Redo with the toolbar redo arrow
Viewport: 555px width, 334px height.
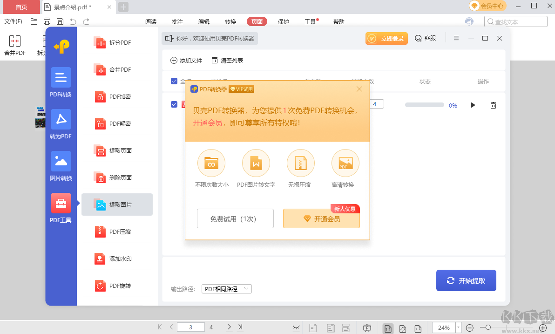[86, 21]
